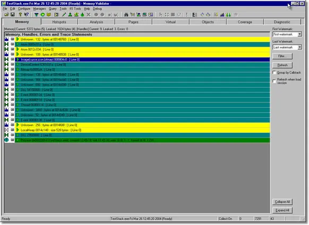Click the green bag toolbar icon
The width and height of the screenshot is (309, 225).
(x=82, y=14)
